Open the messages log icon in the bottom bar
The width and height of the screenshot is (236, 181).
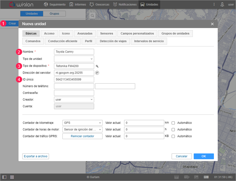[176, 177]
